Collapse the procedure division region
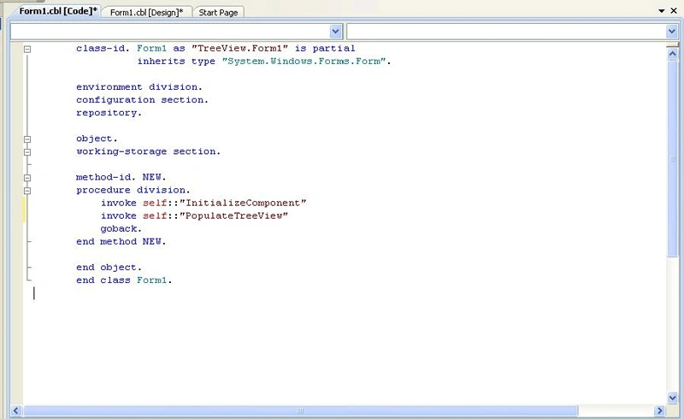 pyautogui.click(x=27, y=191)
